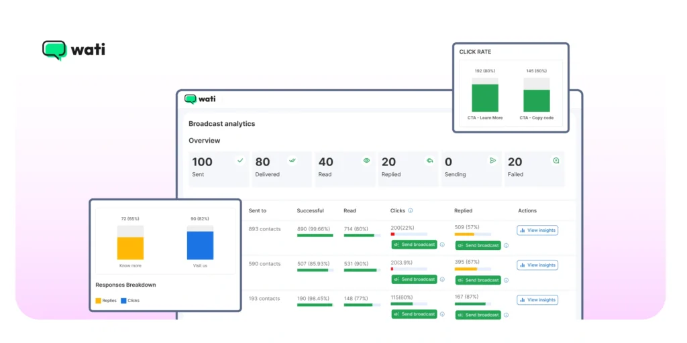
Task: Click the blue Clicks legend swatch
Action: coord(123,301)
